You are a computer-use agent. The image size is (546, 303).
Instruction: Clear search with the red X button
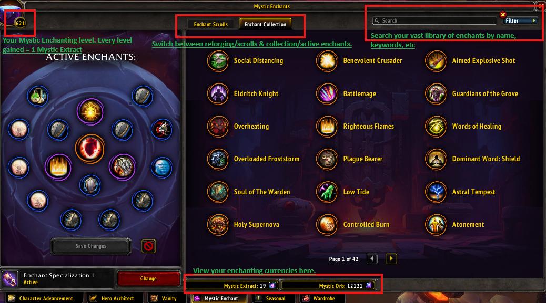pyautogui.click(x=503, y=15)
